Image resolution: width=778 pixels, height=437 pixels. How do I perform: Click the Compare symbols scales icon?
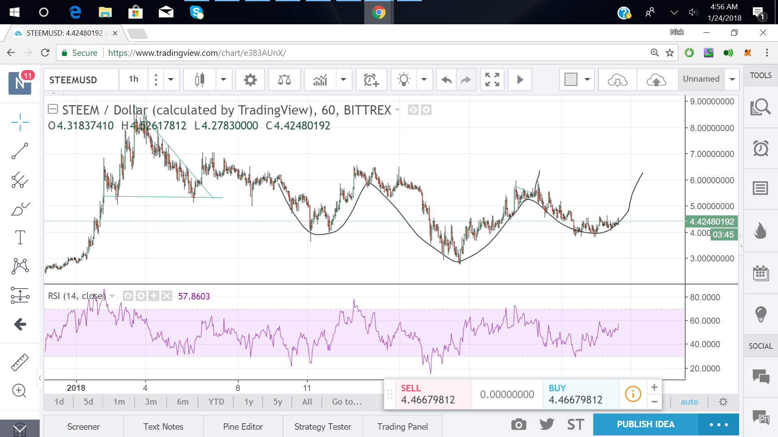pos(284,80)
